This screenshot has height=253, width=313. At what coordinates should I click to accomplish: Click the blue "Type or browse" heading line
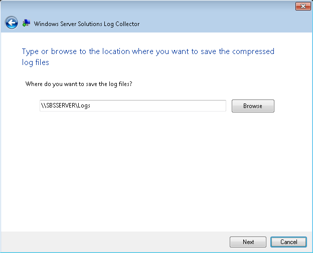pyautogui.click(x=148, y=51)
